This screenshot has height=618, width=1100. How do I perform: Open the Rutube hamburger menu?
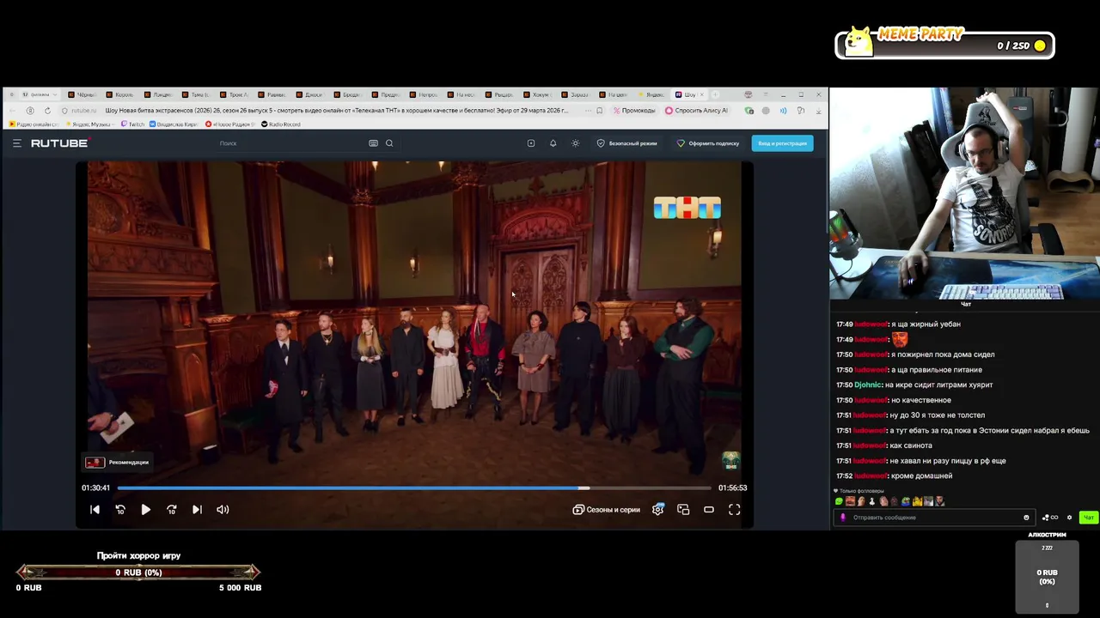pos(17,143)
